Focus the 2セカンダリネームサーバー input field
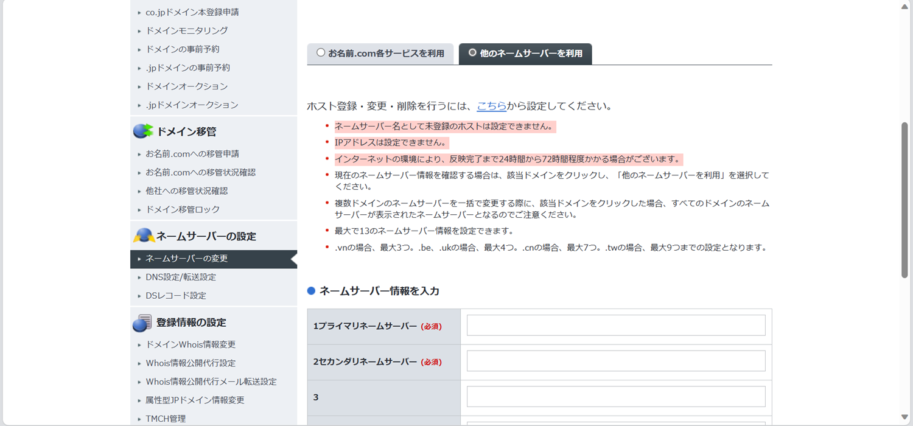Image resolution: width=913 pixels, height=426 pixels. point(616,361)
